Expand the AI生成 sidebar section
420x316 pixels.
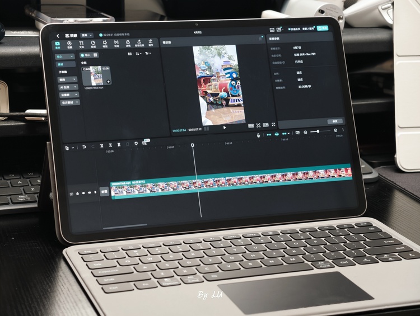coord(69,87)
